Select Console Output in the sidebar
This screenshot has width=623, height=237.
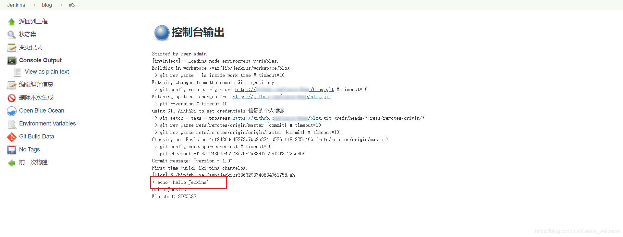pyautogui.click(x=40, y=60)
